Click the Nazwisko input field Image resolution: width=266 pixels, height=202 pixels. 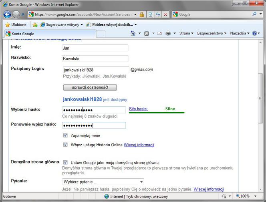(95, 59)
